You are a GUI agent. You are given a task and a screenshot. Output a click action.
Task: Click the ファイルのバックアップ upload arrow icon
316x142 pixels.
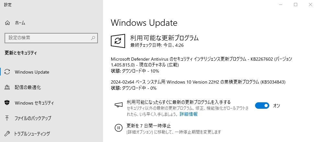[8, 118]
